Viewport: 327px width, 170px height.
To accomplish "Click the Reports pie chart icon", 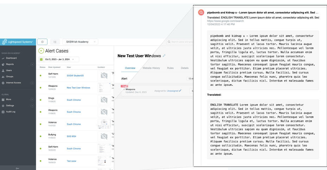I will click(x=3, y=65).
